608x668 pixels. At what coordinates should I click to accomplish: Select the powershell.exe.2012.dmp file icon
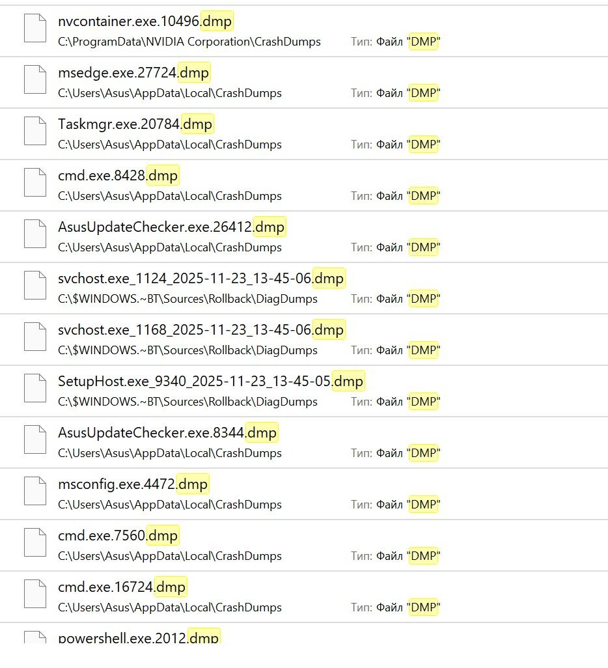35,637
